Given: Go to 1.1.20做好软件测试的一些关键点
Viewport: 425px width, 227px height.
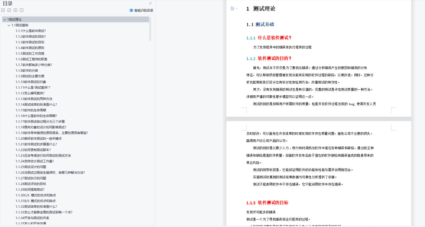Looking at the screenshot, I should (39, 139).
